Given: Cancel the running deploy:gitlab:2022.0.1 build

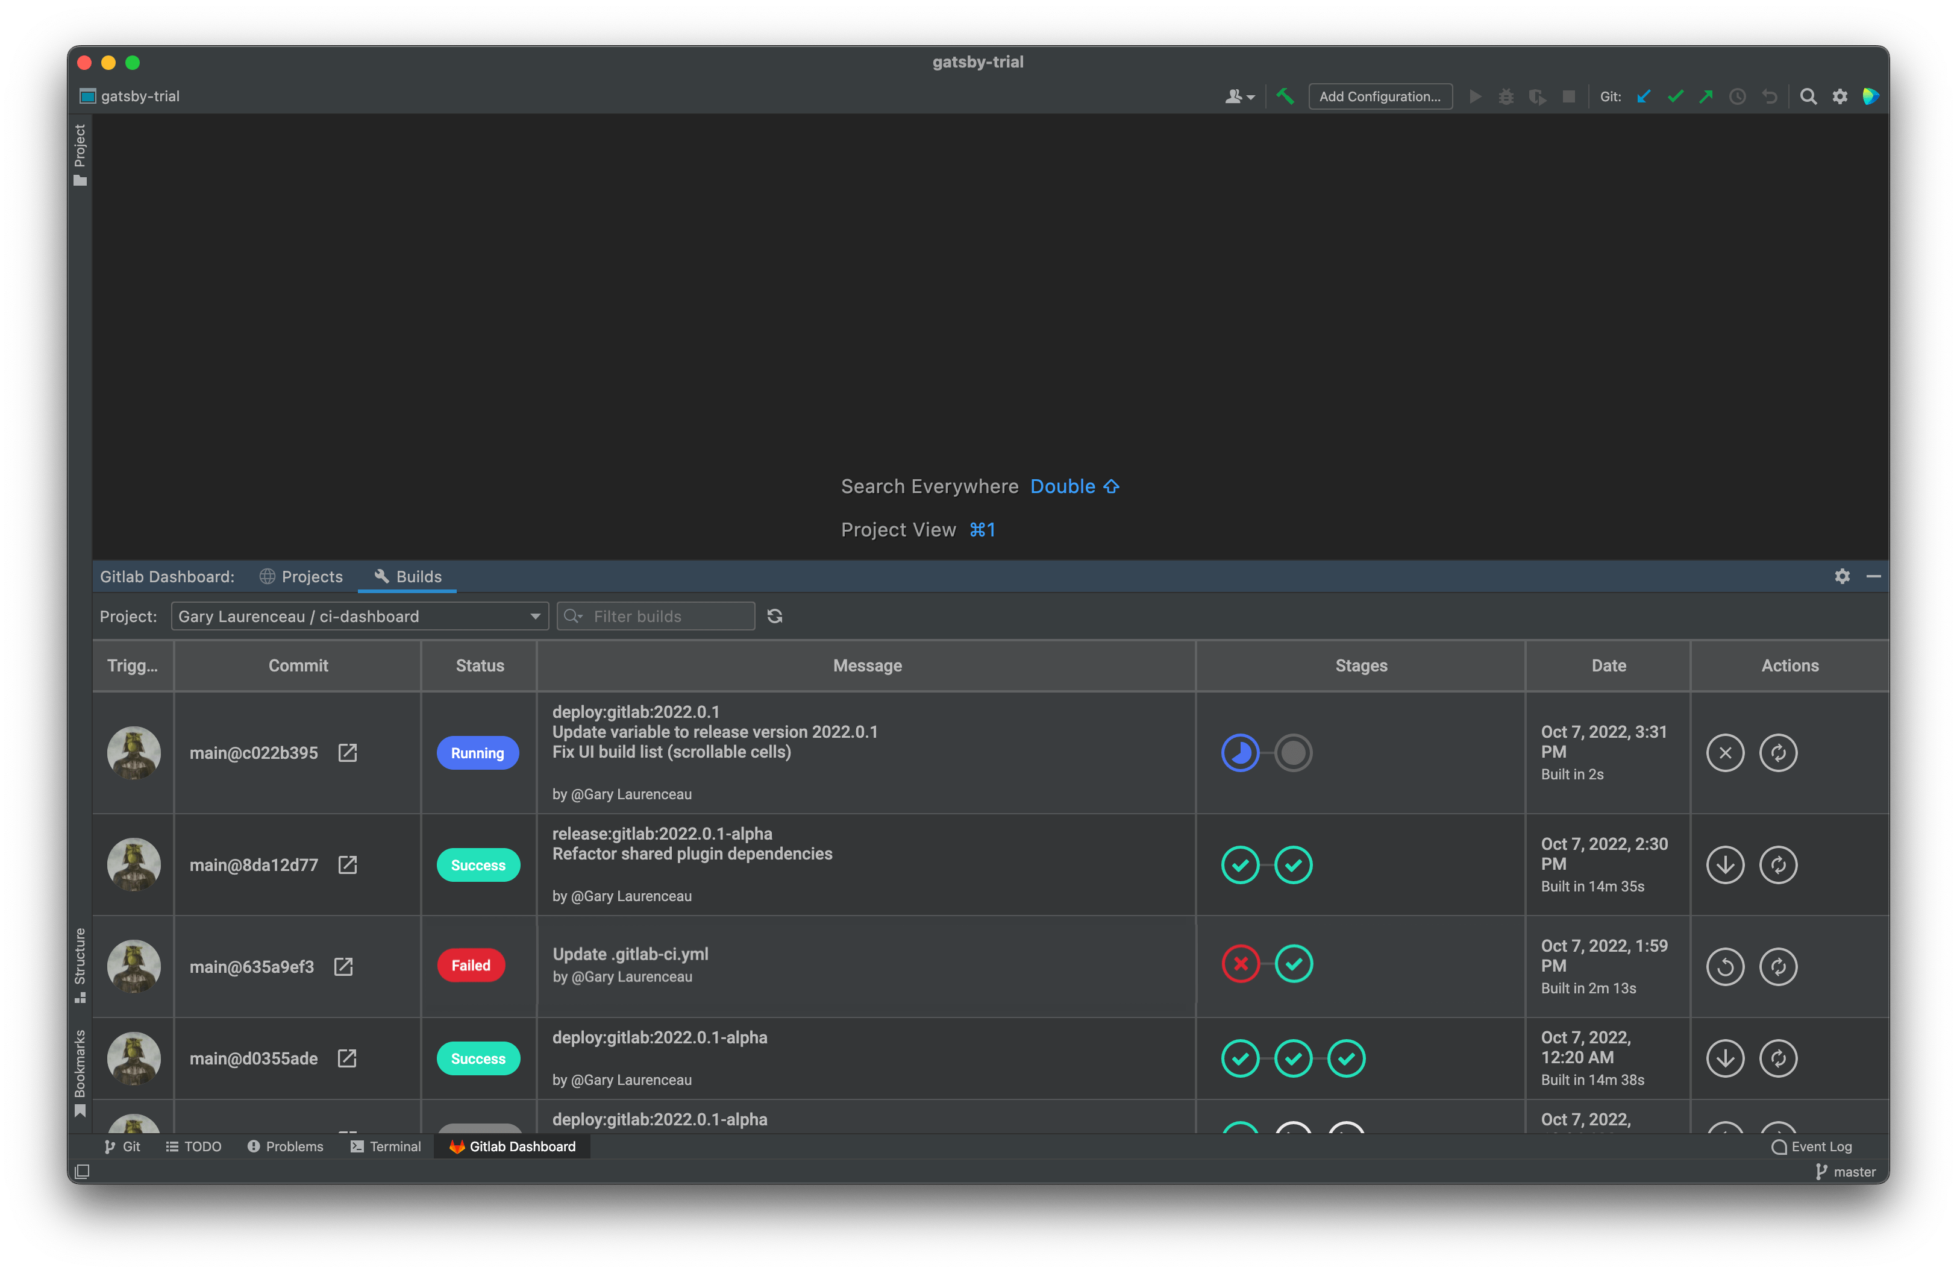Looking at the screenshot, I should (1725, 752).
